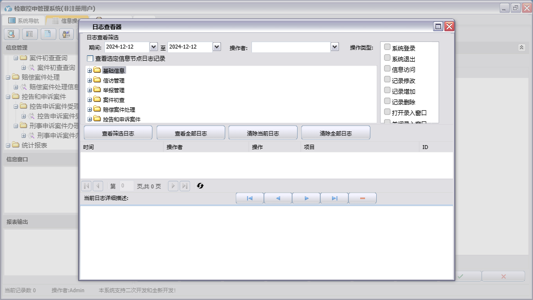Image resolution: width=533 pixels, height=300 pixels.
Task: Select 案件初查查询 folder in sidebar
Action: click(48, 58)
